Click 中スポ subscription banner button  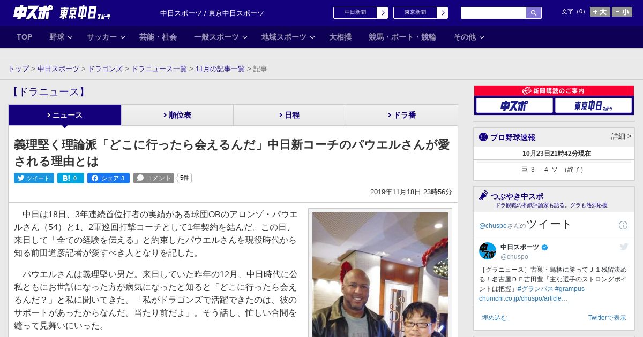pyautogui.click(x=514, y=105)
